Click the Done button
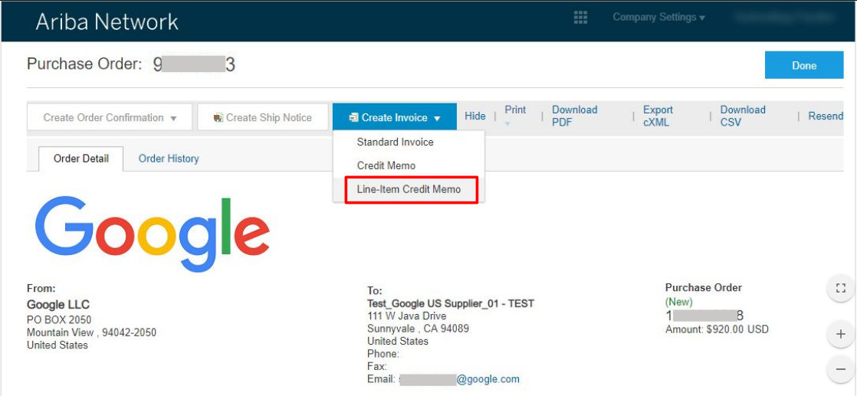This screenshot has height=396, width=857. tap(804, 66)
